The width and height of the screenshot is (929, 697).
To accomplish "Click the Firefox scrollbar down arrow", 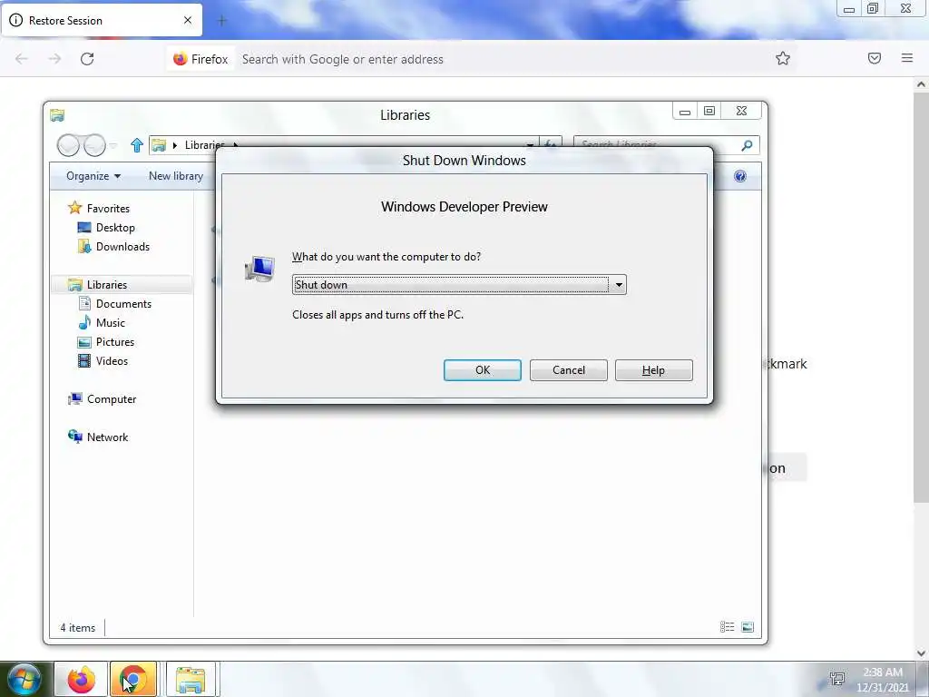I will [x=921, y=653].
